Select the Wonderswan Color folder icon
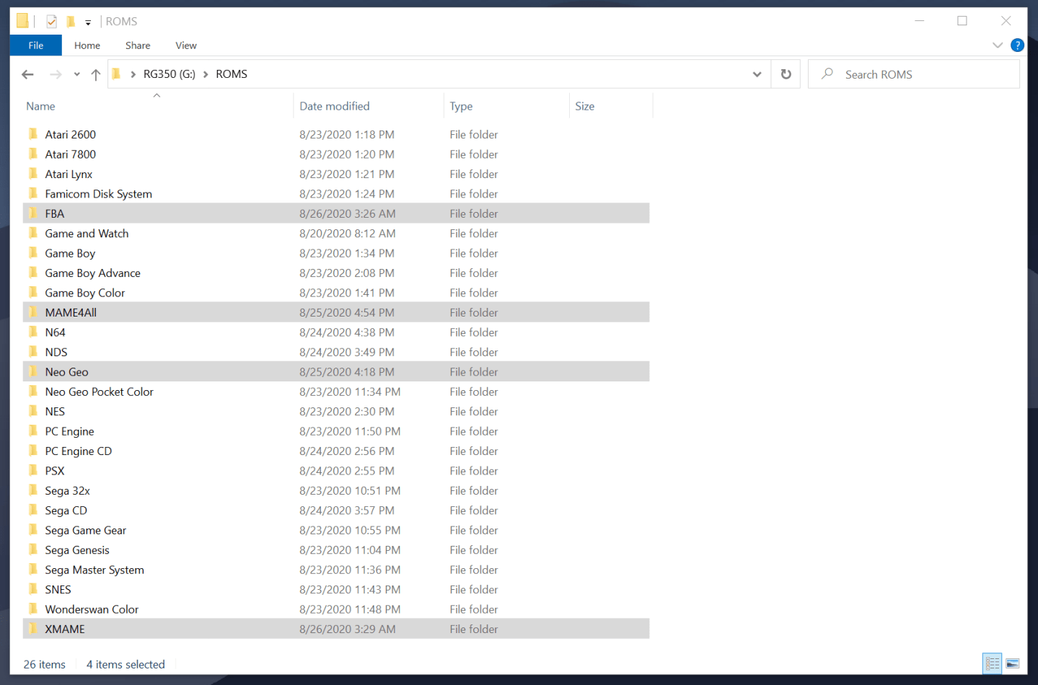The width and height of the screenshot is (1038, 685). point(33,609)
